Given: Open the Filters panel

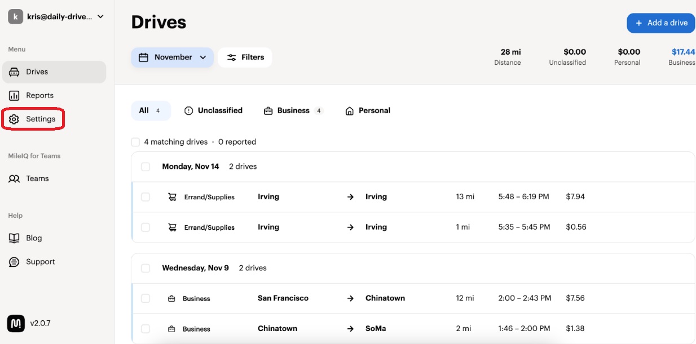Looking at the screenshot, I should pos(245,57).
